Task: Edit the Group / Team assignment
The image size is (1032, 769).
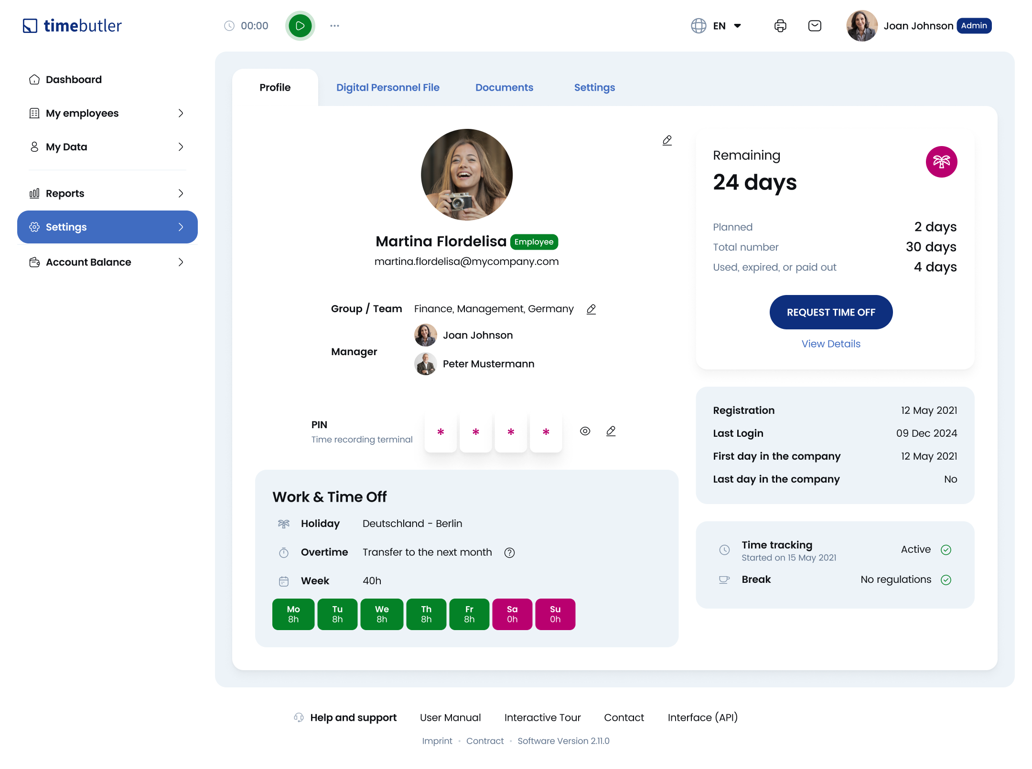Action: pos(591,309)
